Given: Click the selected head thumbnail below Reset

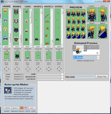Looking at the screenshot, I should tap(7, 55).
